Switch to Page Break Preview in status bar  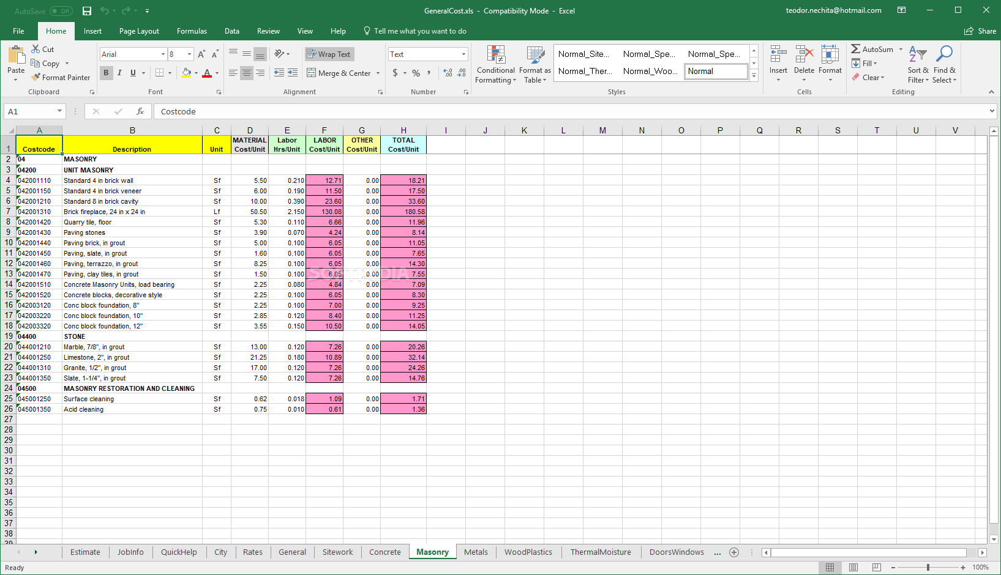876,568
